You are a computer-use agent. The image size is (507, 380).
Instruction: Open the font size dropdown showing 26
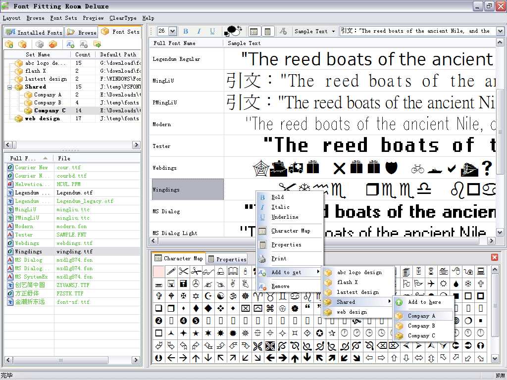point(173,31)
